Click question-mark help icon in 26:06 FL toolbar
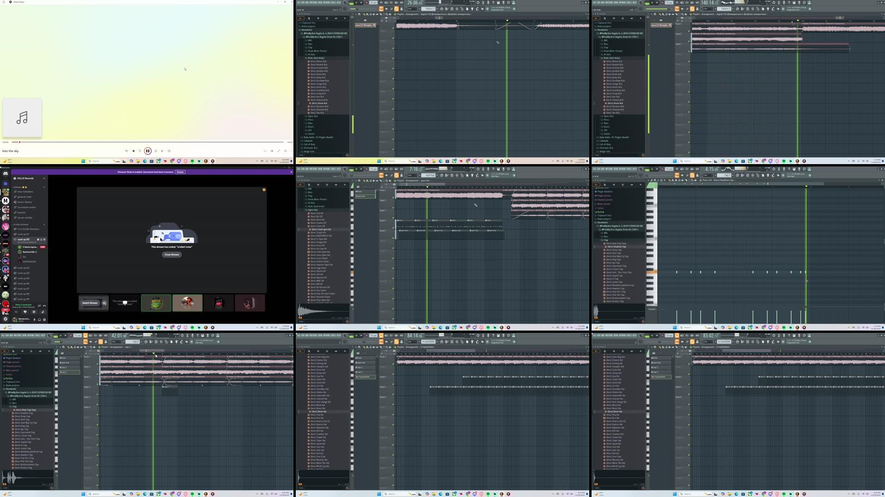 click(x=493, y=3)
